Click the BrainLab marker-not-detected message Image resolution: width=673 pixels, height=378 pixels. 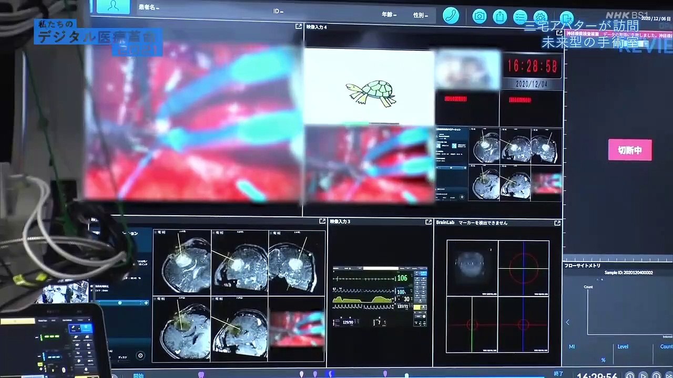click(483, 223)
